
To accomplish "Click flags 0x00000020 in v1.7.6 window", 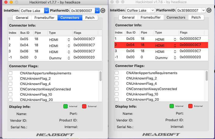I will [x=190, y=57].
